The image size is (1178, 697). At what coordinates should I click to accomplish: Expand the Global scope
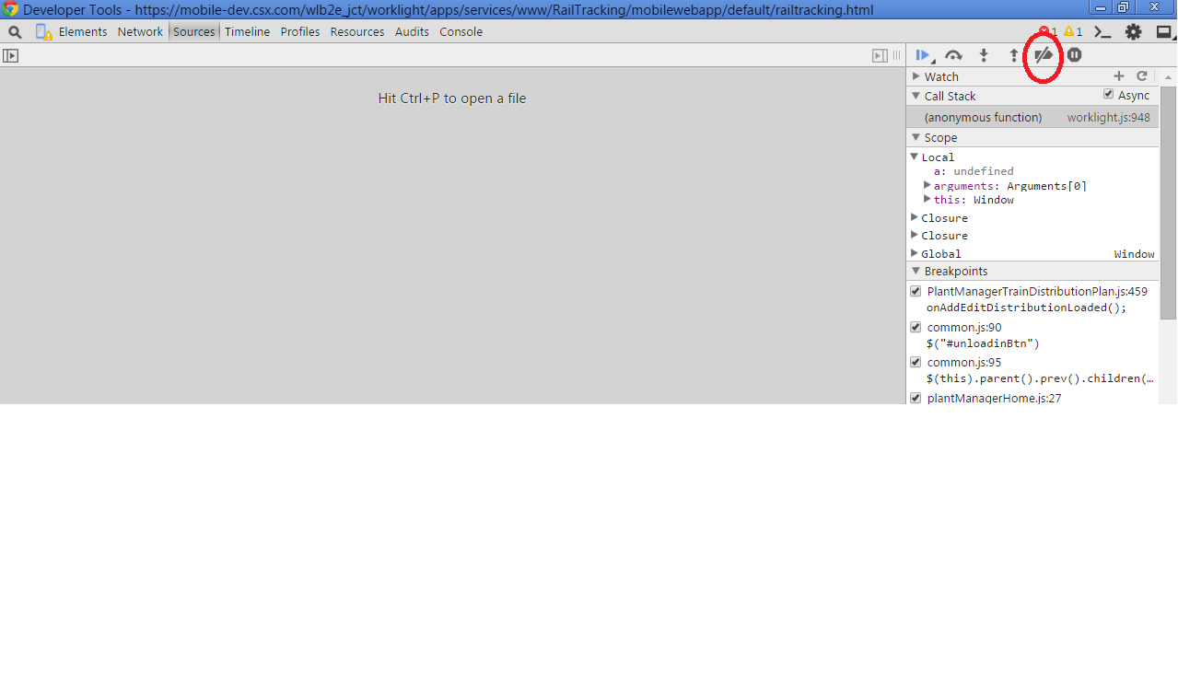tap(914, 253)
